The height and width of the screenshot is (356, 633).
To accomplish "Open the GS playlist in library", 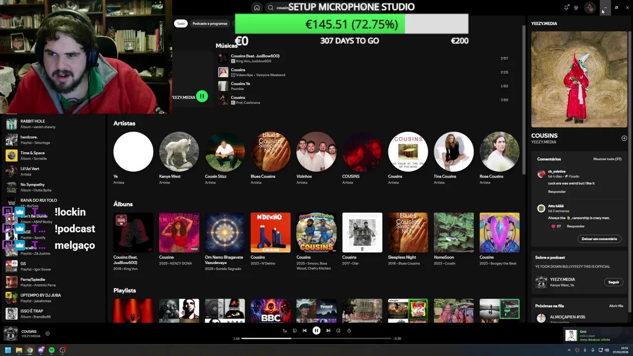I will coord(53,266).
